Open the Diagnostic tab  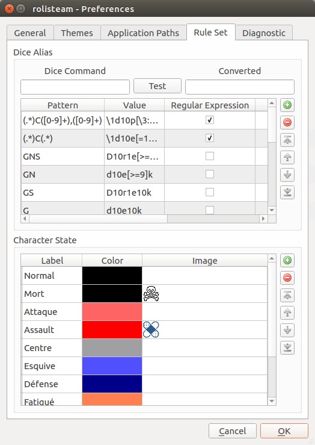tap(264, 33)
